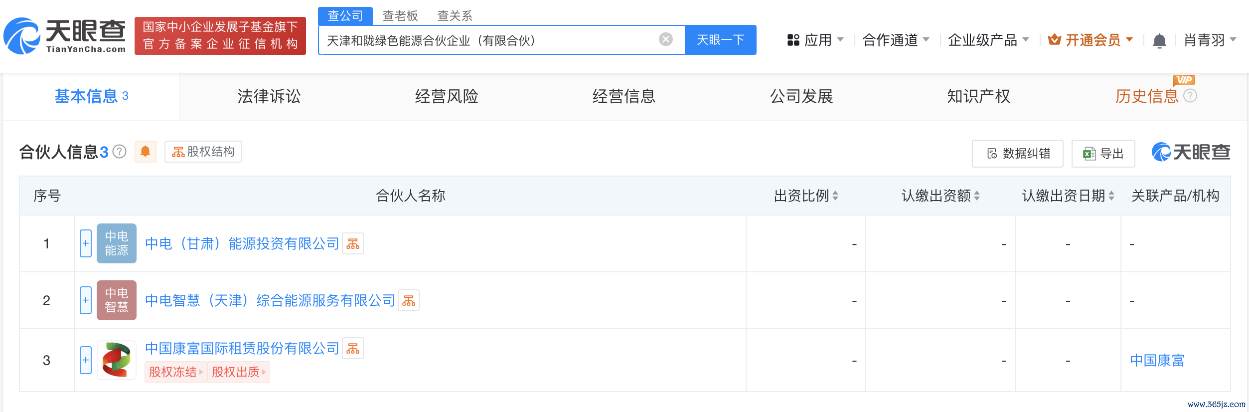1249x412 pixels.
Task: Open the 合作通道 dropdown menu
Action: (x=896, y=40)
